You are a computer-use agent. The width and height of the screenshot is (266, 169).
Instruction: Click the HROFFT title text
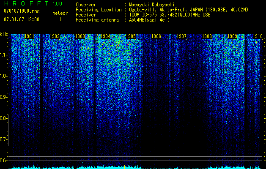pyautogui.click(x=26, y=3)
